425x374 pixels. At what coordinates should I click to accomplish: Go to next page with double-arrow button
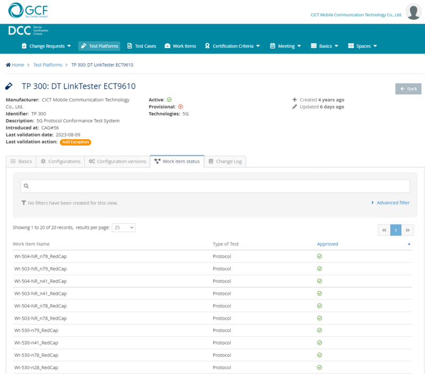tap(407, 230)
